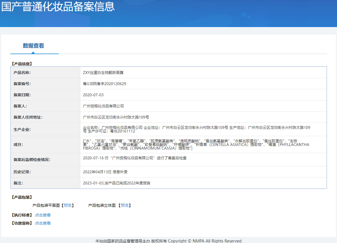The width and height of the screenshot is (337, 243).
Task: Open 点击查看 link for 执行标准
Action: click(43, 215)
